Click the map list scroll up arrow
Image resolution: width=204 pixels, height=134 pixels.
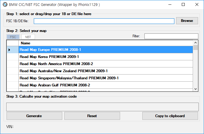click(195, 43)
